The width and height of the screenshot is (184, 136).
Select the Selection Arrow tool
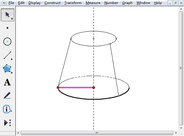click(x=7, y=15)
